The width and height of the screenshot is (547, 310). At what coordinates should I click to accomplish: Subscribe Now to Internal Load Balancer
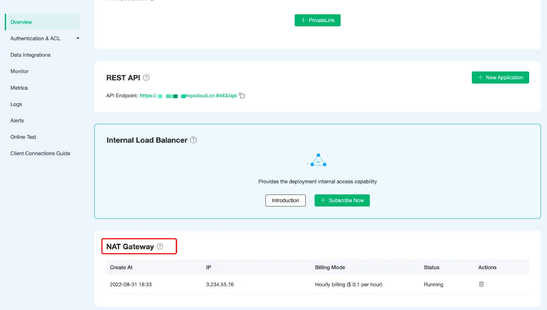point(342,200)
